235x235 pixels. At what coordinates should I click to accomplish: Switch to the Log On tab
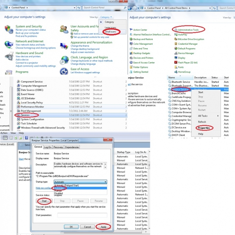click(48, 147)
